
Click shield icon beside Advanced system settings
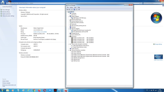(1, 16)
